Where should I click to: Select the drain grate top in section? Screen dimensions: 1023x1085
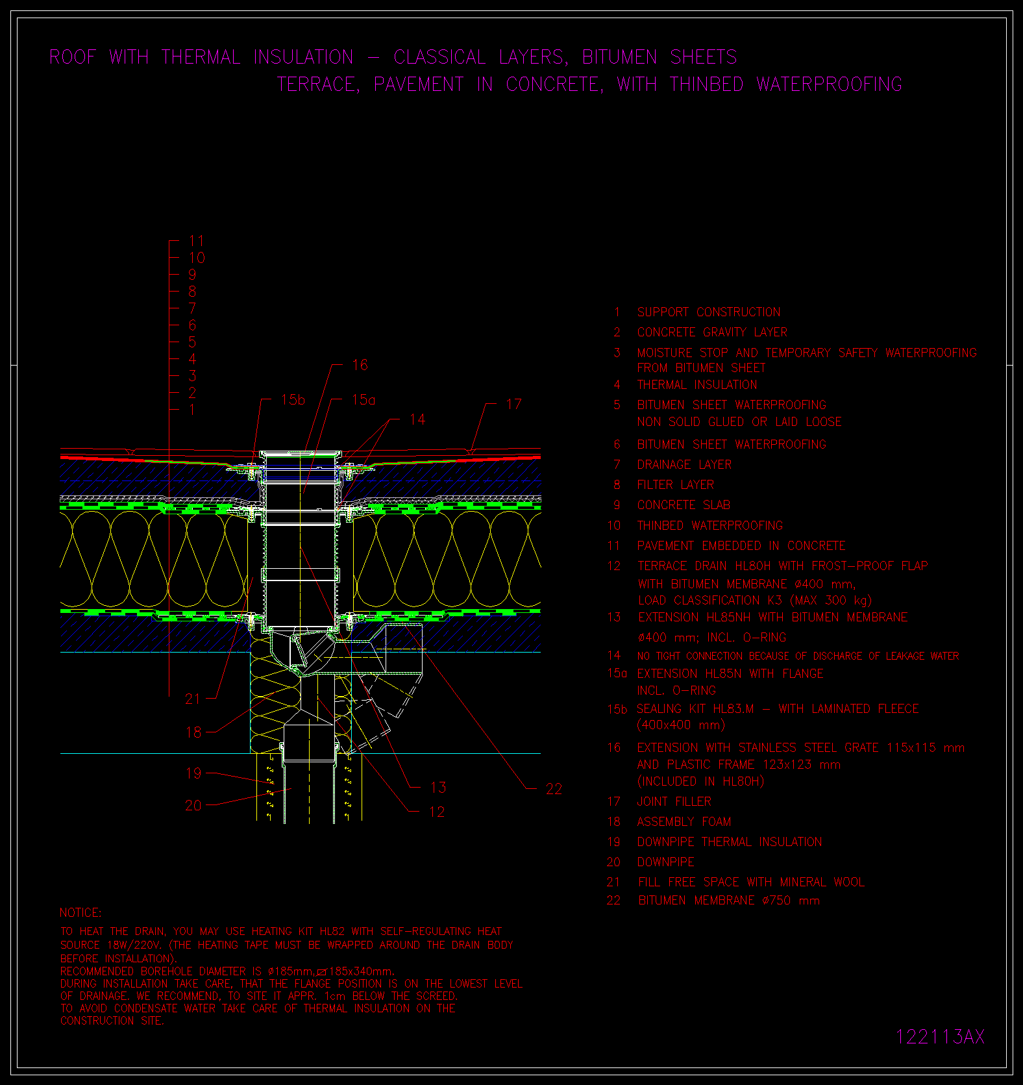click(302, 453)
